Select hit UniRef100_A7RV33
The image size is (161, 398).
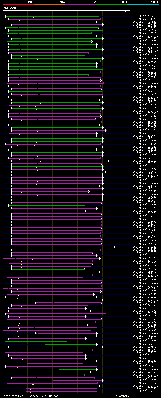coord(144,16)
